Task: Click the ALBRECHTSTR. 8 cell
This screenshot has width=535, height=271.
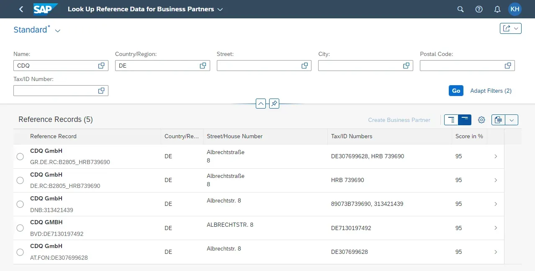Action: pos(230,225)
